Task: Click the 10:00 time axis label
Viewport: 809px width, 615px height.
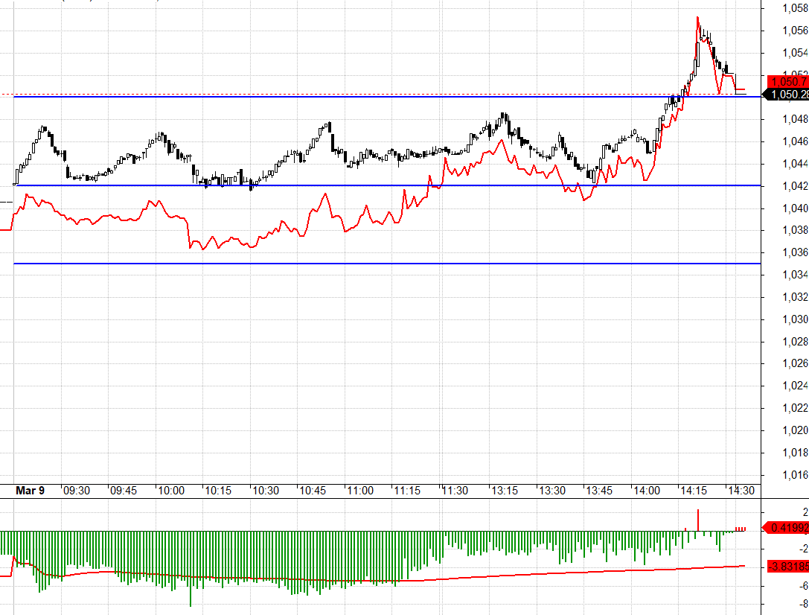Action: pyautogui.click(x=170, y=491)
